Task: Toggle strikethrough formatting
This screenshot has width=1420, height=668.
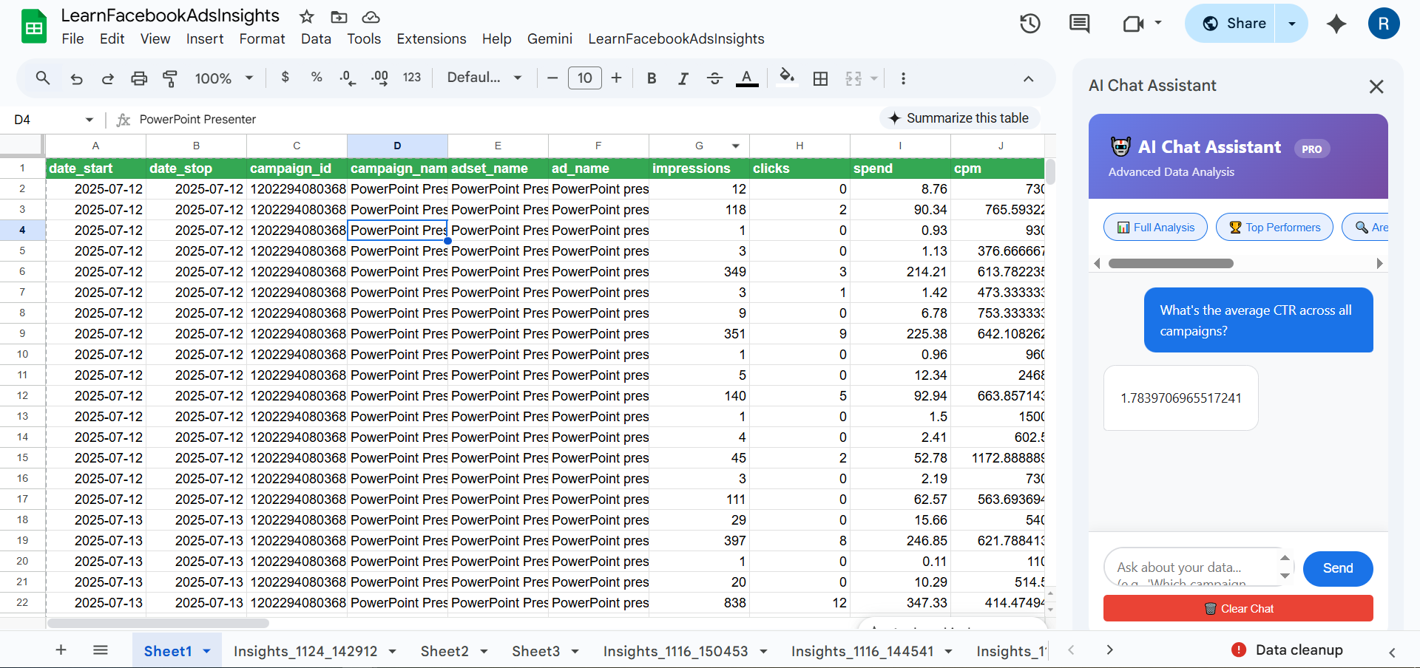Action: click(x=714, y=78)
